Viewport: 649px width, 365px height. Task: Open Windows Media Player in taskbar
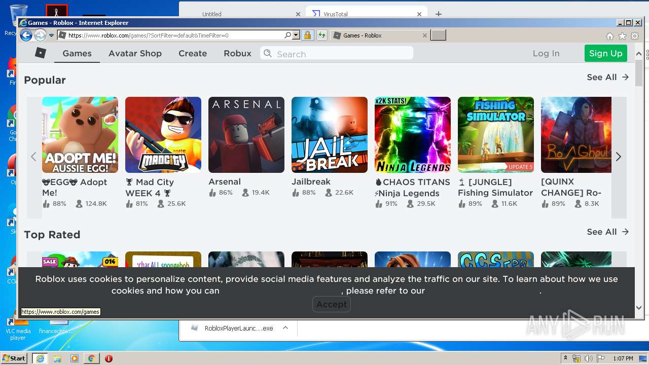pyautogui.click(x=75, y=358)
